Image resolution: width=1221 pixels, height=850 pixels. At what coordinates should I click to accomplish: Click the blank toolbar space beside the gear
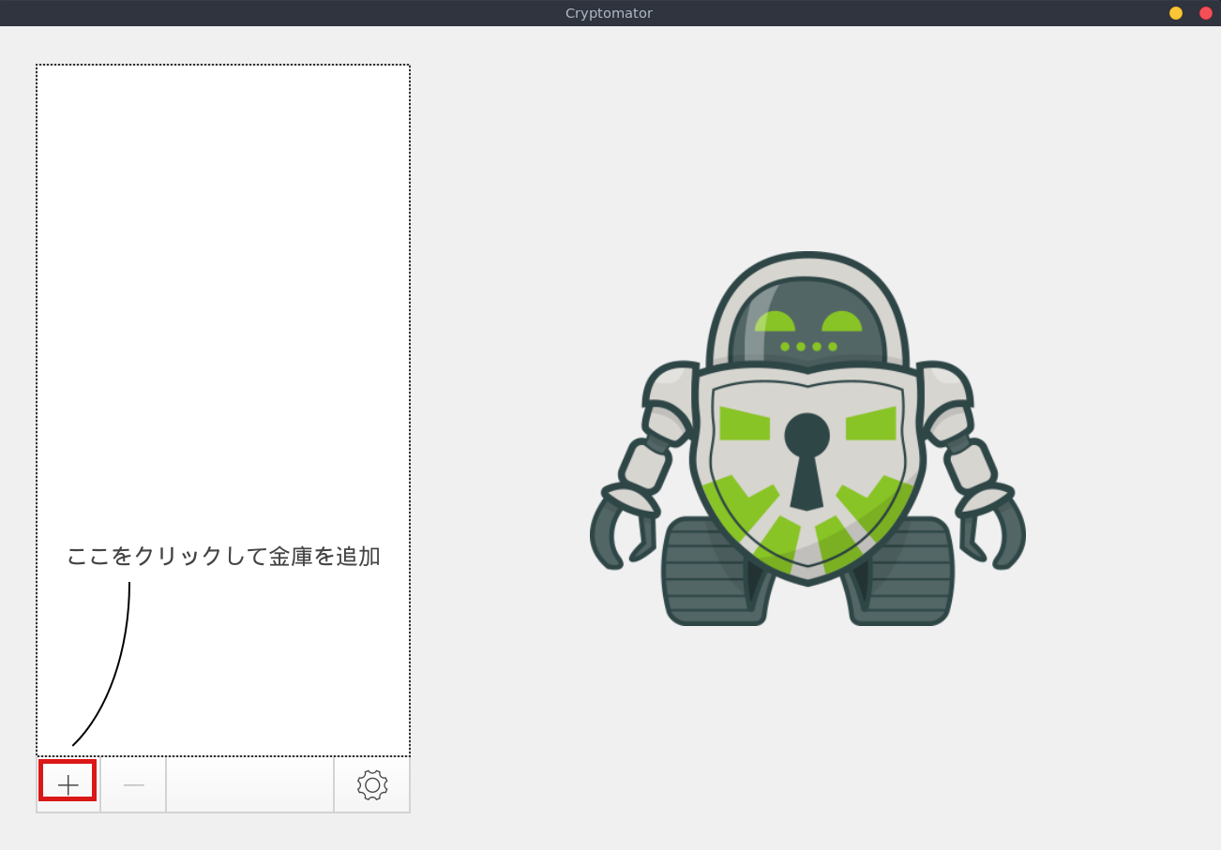249,784
